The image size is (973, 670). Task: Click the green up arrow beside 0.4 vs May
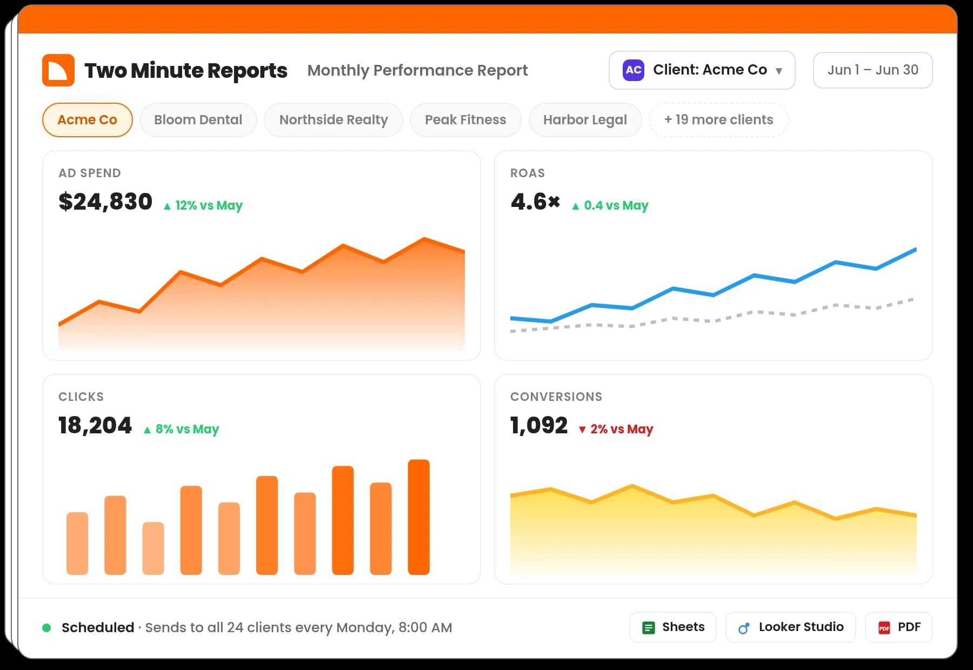tap(576, 206)
